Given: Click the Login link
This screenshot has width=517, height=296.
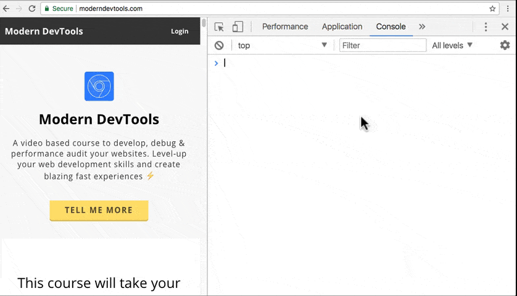Looking at the screenshot, I should tap(180, 31).
